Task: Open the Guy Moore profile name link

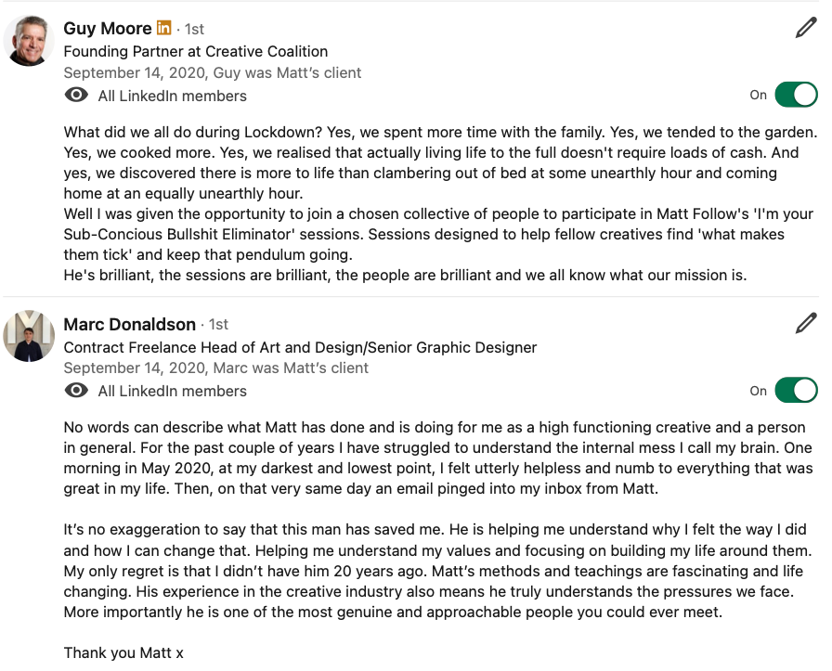Action: 108,28
